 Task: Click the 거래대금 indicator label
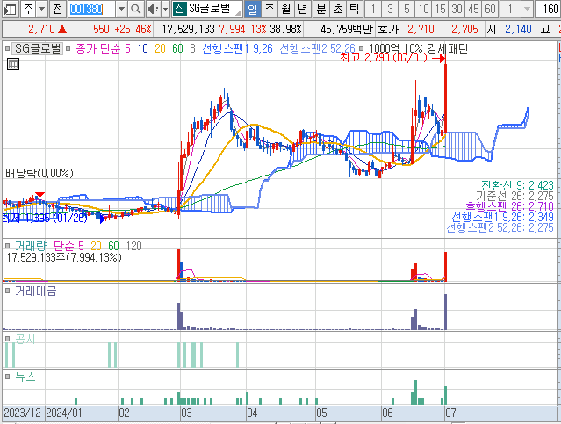coord(36,291)
